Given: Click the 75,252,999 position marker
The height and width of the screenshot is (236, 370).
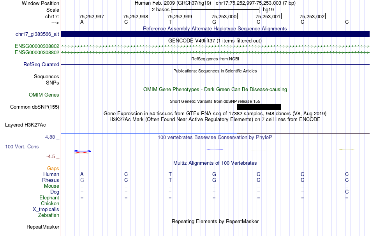Looking at the screenshot, I should (x=180, y=16).
